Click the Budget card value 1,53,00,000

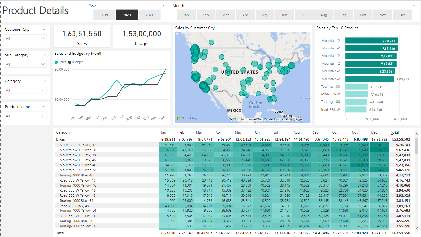142,34
